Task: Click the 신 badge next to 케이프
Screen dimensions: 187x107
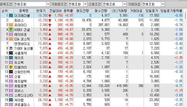Action: coord(11,58)
